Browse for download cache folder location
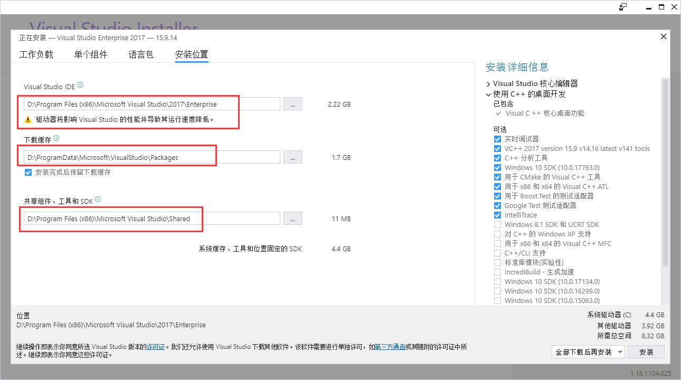The height and width of the screenshot is (380, 681). [x=292, y=157]
